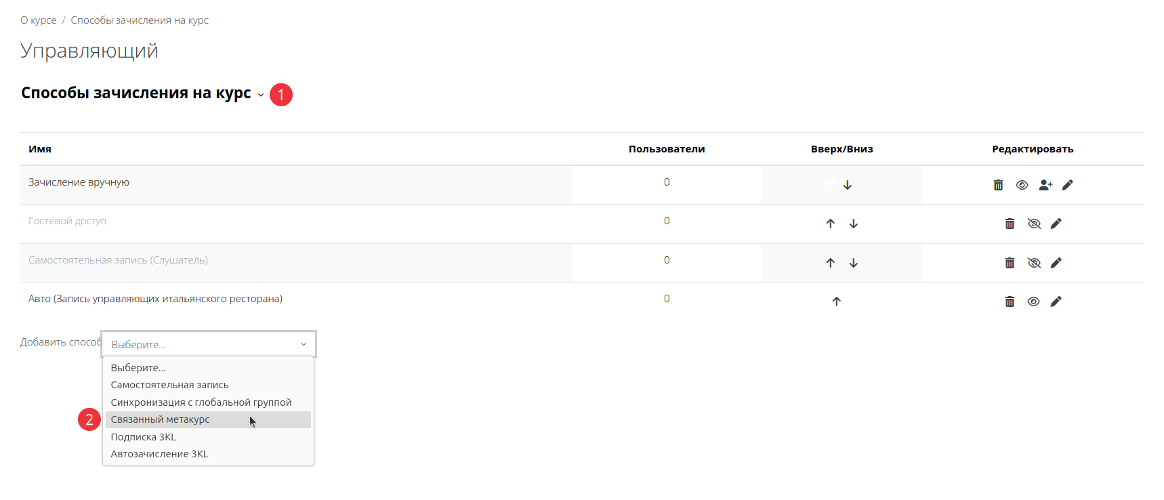Choose Синхронизация с глобальной группой option

pyautogui.click(x=201, y=402)
